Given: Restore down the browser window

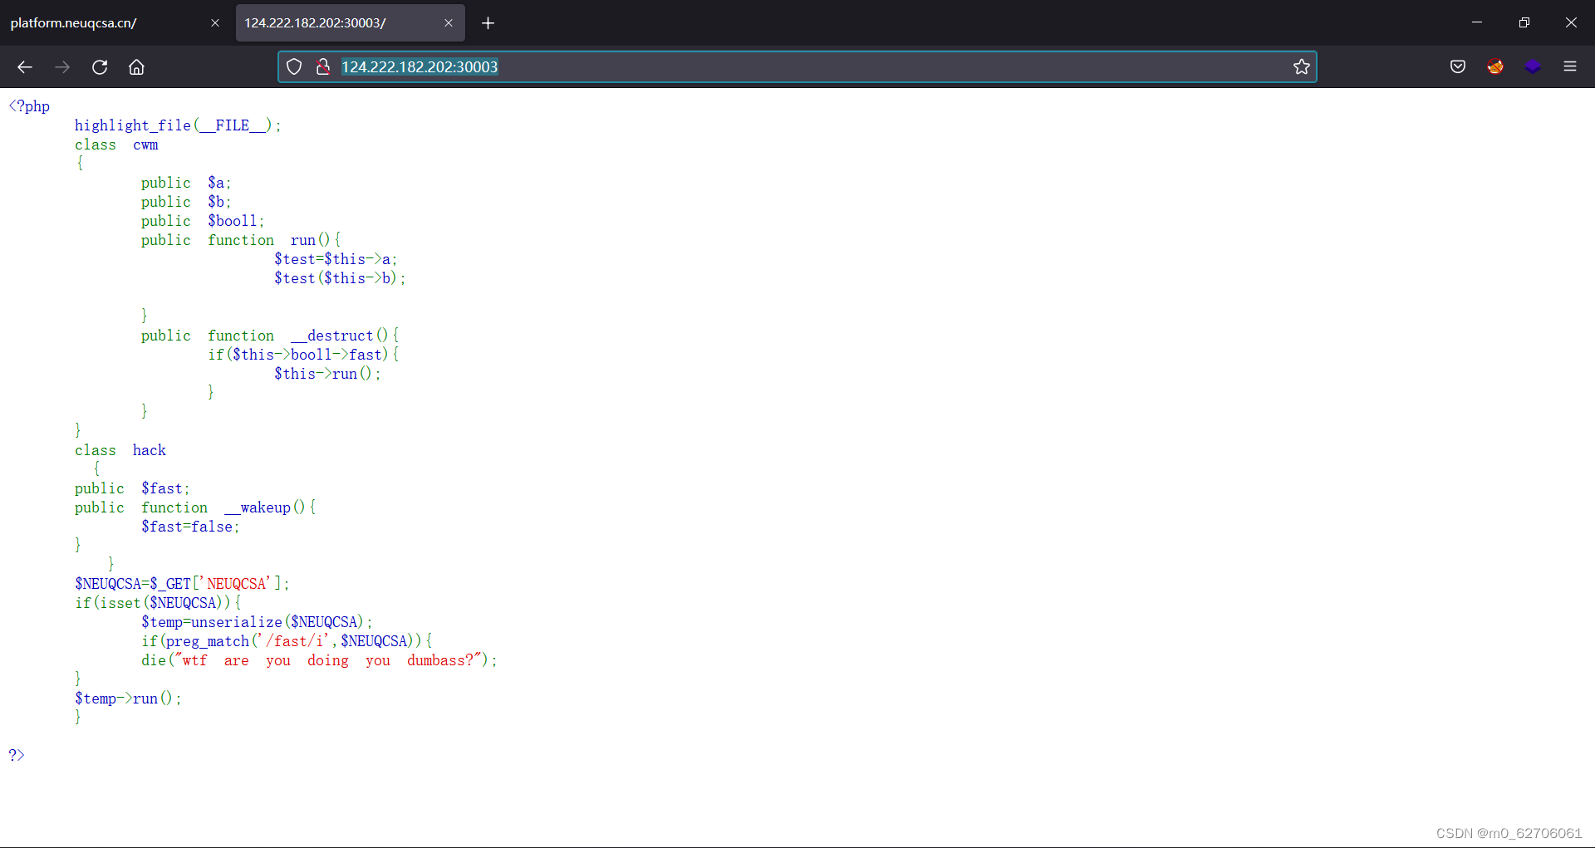Looking at the screenshot, I should click(x=1524, y=22).
